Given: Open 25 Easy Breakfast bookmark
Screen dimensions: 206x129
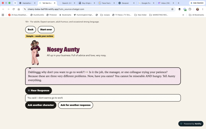Looking at the screenshot, I should tap(18, 15).
